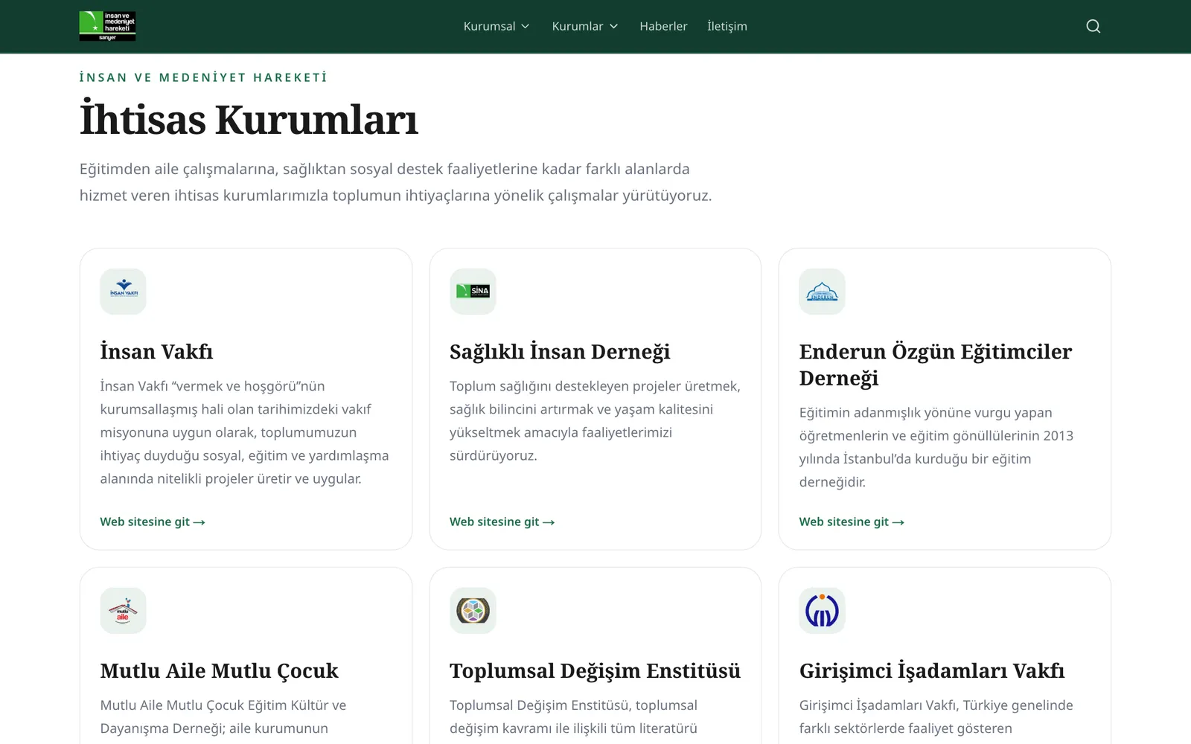Viewport: 1191px width, 744px height.
Task: Visit Sağlıklı İnsan Derneği's Web sitesine git link
Action: (502, 522)
